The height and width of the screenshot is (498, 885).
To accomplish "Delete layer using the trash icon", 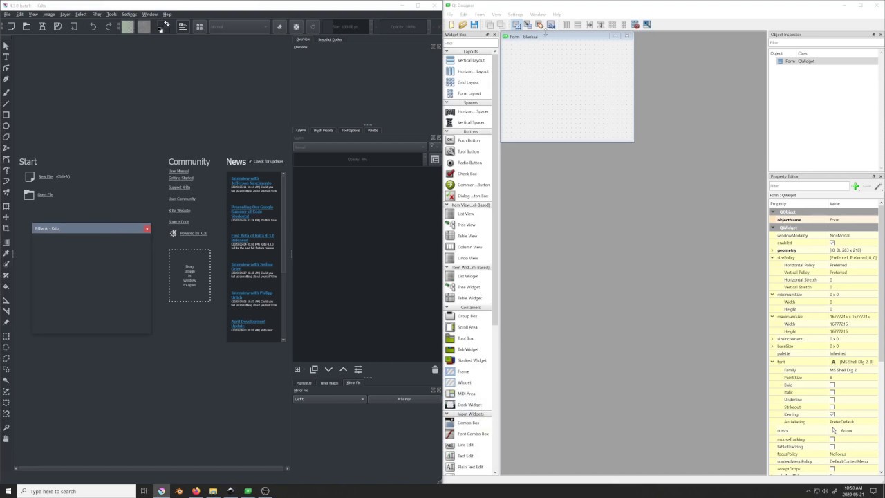I will [x=435, y=369].
